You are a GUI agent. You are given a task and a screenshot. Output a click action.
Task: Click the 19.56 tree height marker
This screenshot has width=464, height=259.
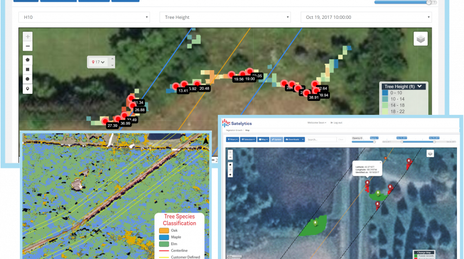coord(231,75)
